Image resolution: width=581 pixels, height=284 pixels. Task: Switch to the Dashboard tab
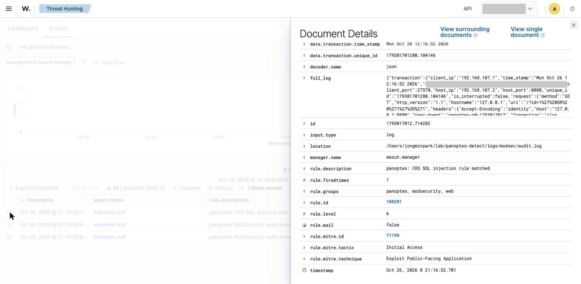point(23,28)
